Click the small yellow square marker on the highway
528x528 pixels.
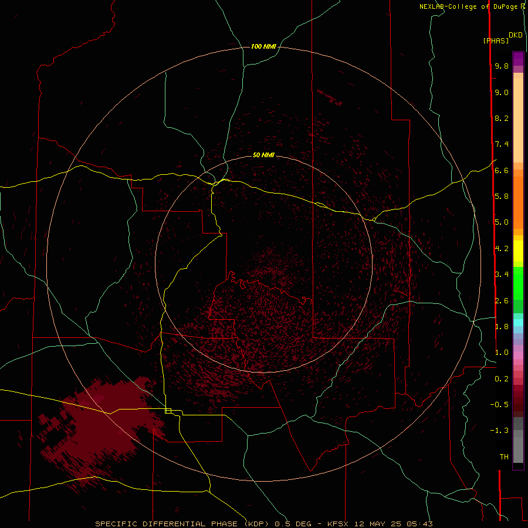[168, 411]
